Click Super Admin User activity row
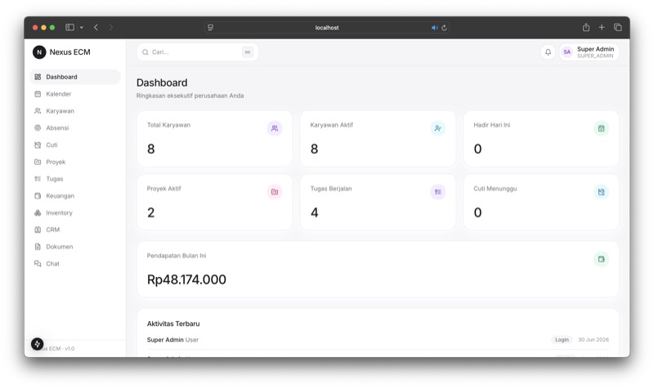The height and width of the screenshot is (389, 654). click(378, 340)
